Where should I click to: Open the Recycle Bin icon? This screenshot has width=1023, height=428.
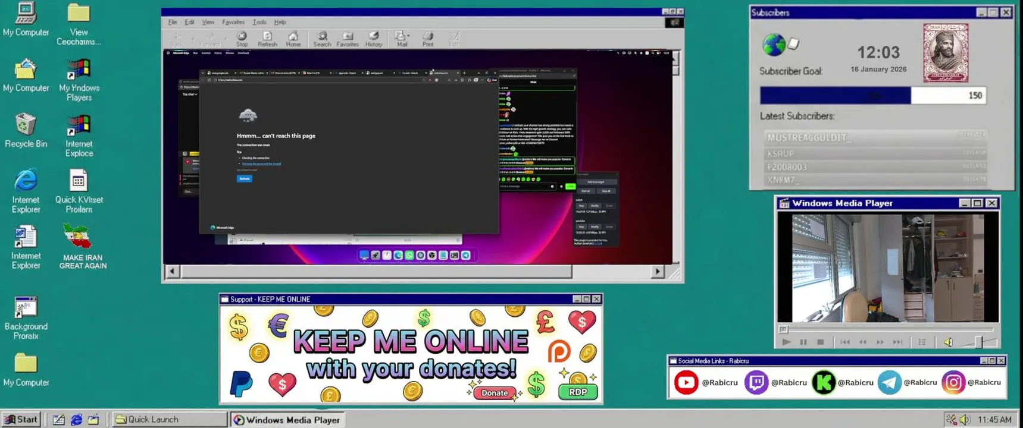[x=26, y=131]
